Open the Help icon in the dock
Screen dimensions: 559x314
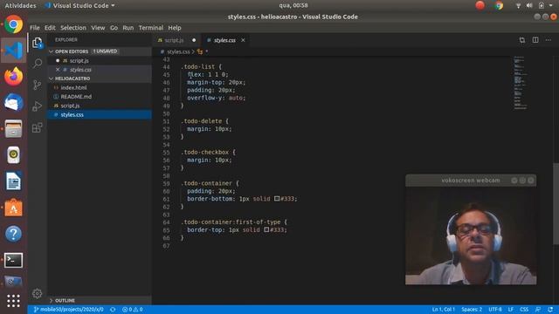click(14, 234)
